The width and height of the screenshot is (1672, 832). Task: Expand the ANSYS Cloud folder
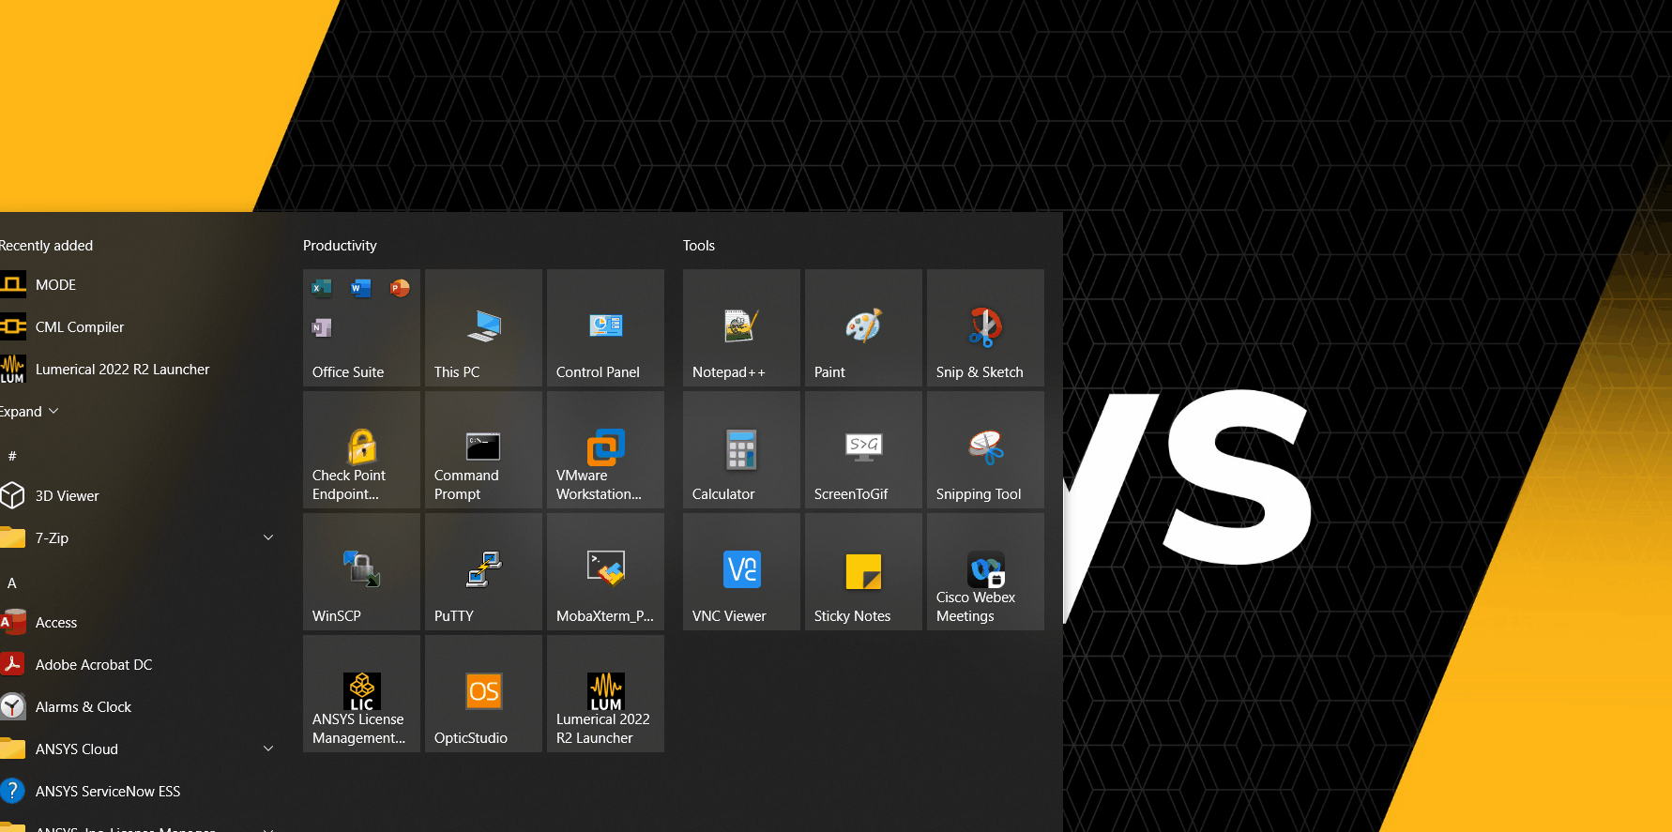tap(141, 749)
